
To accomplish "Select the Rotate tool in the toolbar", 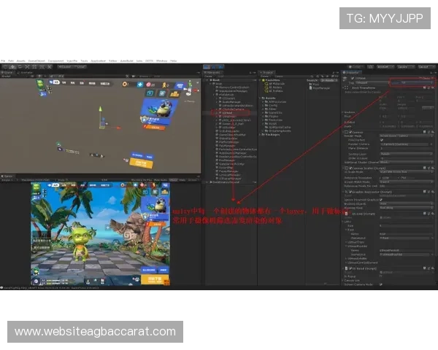I will click(20, 67).
